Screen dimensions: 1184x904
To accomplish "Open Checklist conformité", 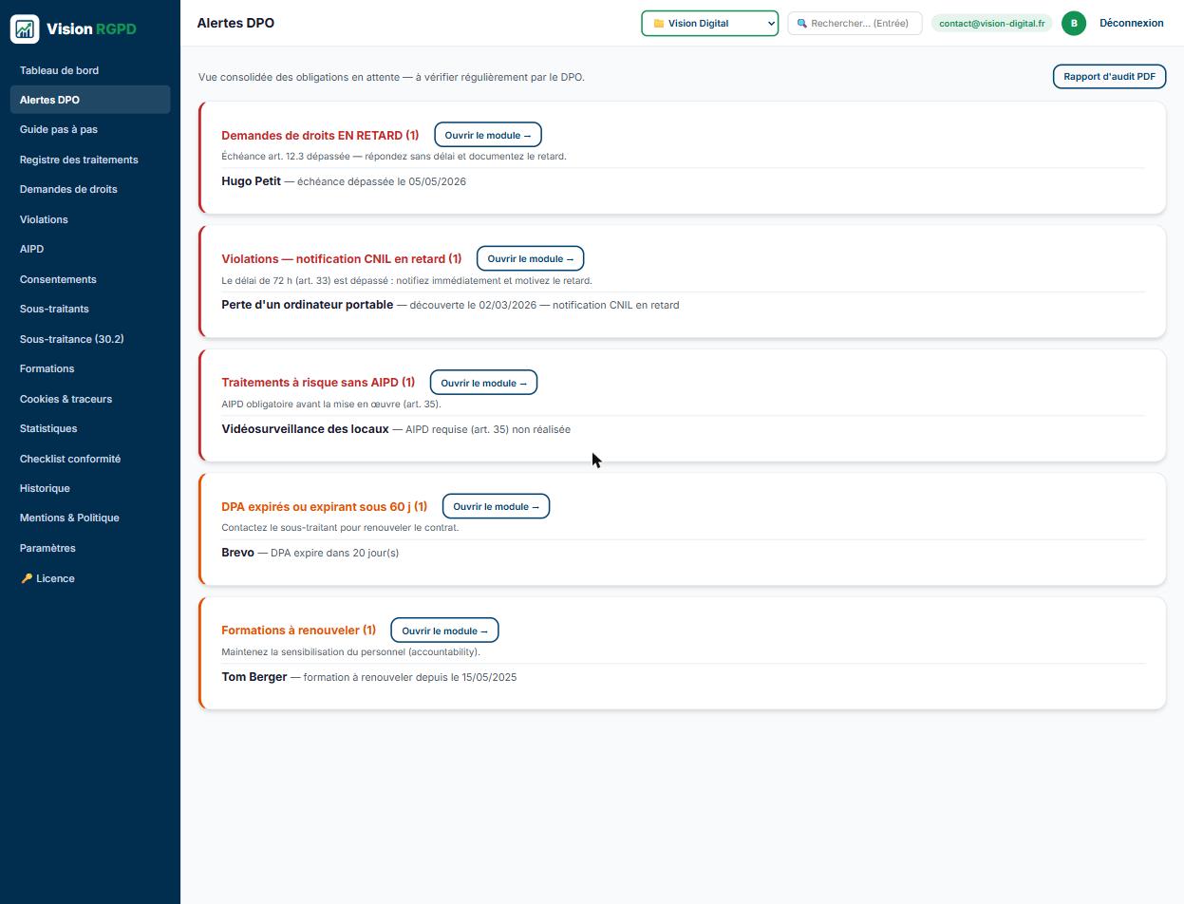I will coord(90,459).
